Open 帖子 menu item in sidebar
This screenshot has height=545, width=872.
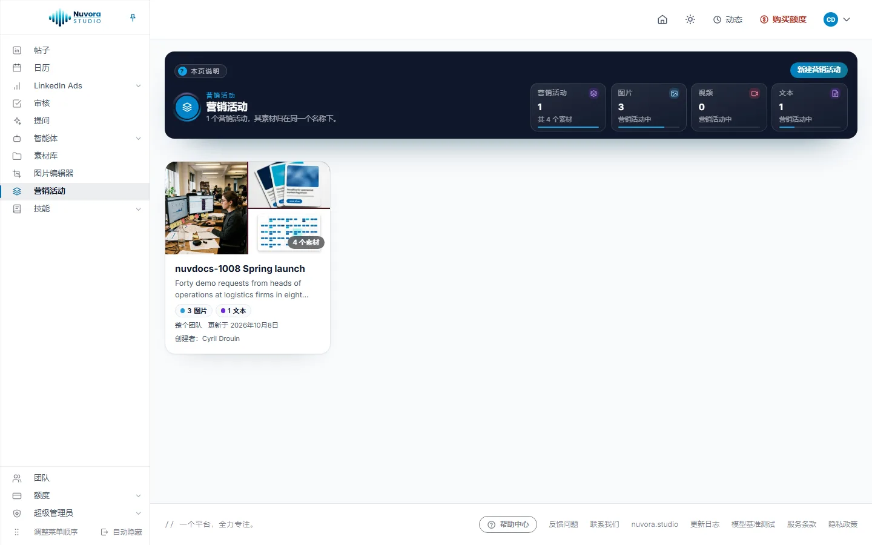(x=74, y=50)
